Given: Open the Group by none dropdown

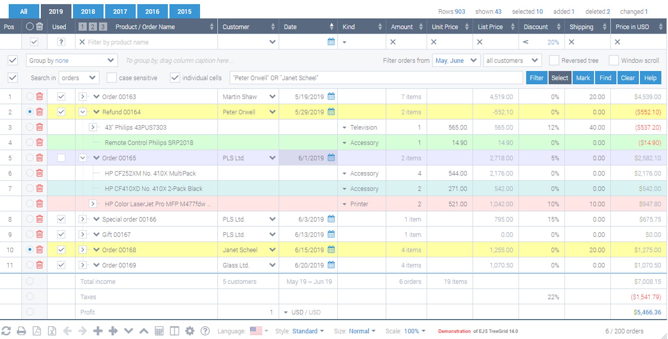Looking at the screenshot, I should (x=72, y=60).
